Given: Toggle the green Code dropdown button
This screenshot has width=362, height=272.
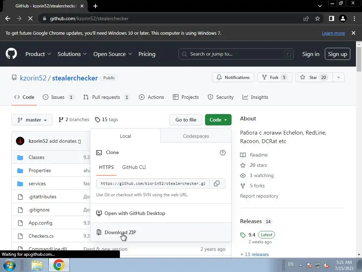Looking at the screenshot, I should point(218,120).
